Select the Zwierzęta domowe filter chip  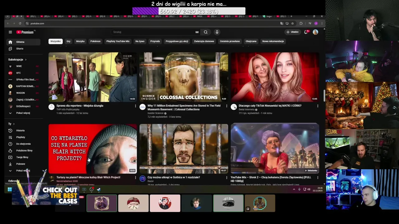[204, 41]
